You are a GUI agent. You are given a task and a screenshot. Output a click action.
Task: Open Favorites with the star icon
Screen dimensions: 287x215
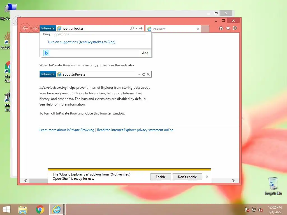click(x=228, y=28)
